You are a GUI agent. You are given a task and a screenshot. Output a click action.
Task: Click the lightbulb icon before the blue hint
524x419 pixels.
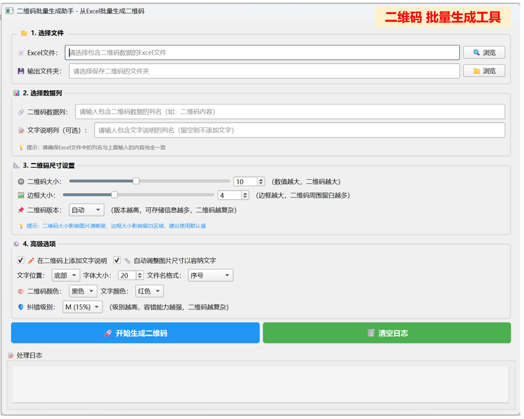coord(21,226)
